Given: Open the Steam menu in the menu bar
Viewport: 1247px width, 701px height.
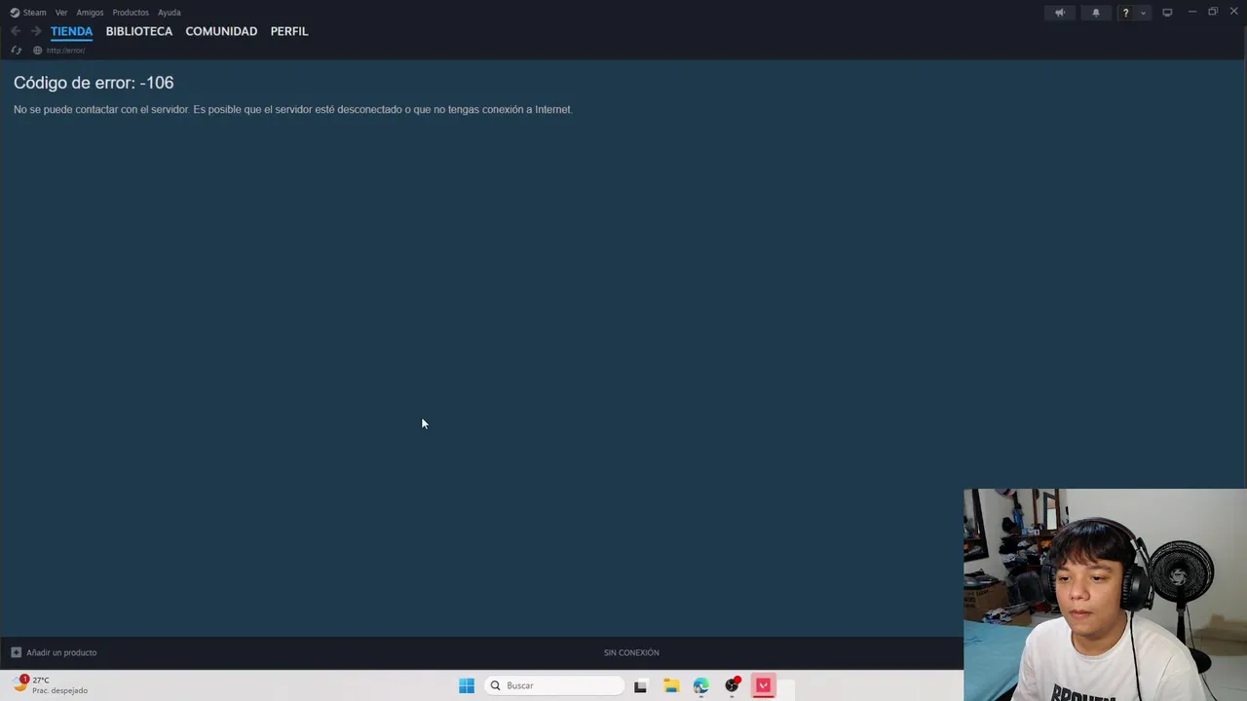Looking at the screenshot, I should (x=28, y=13).
